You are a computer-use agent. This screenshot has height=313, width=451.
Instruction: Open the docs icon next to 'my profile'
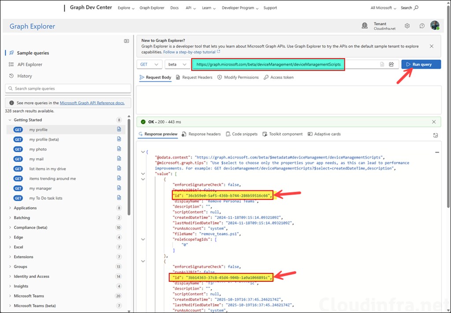(x=118, y=129)
